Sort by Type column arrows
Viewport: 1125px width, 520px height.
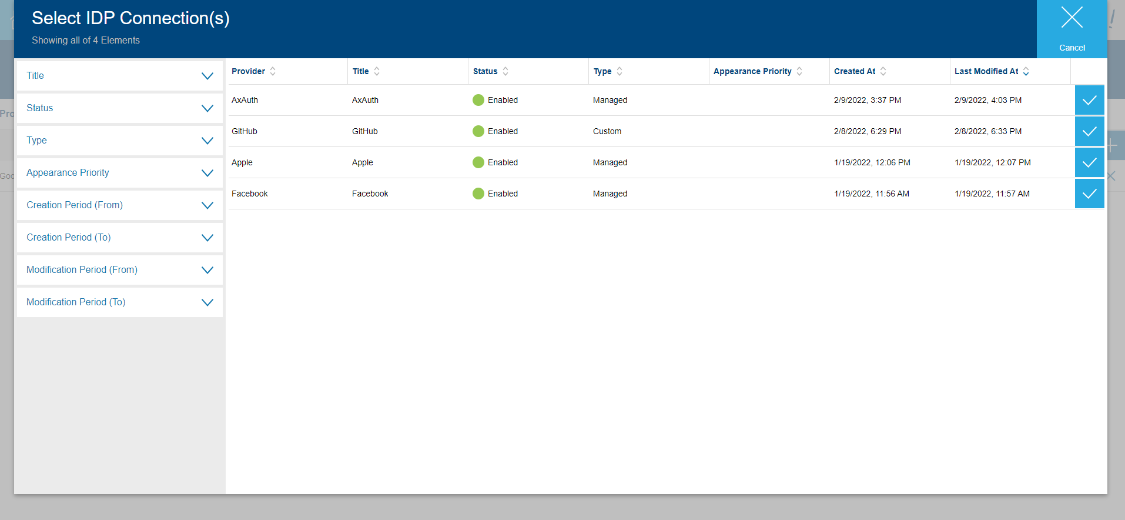pos(620,71)
